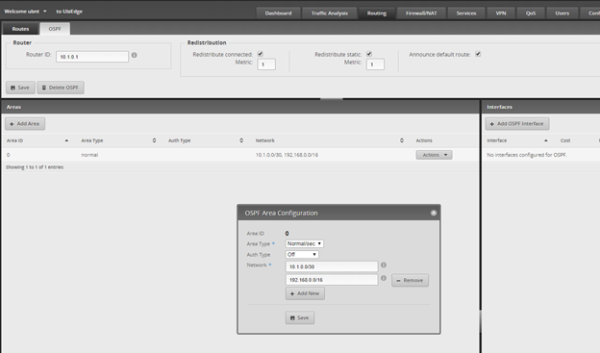This screenshot has width=600, height=353.
Task: Open the Area Type dropdown
Action: point(304,243)
